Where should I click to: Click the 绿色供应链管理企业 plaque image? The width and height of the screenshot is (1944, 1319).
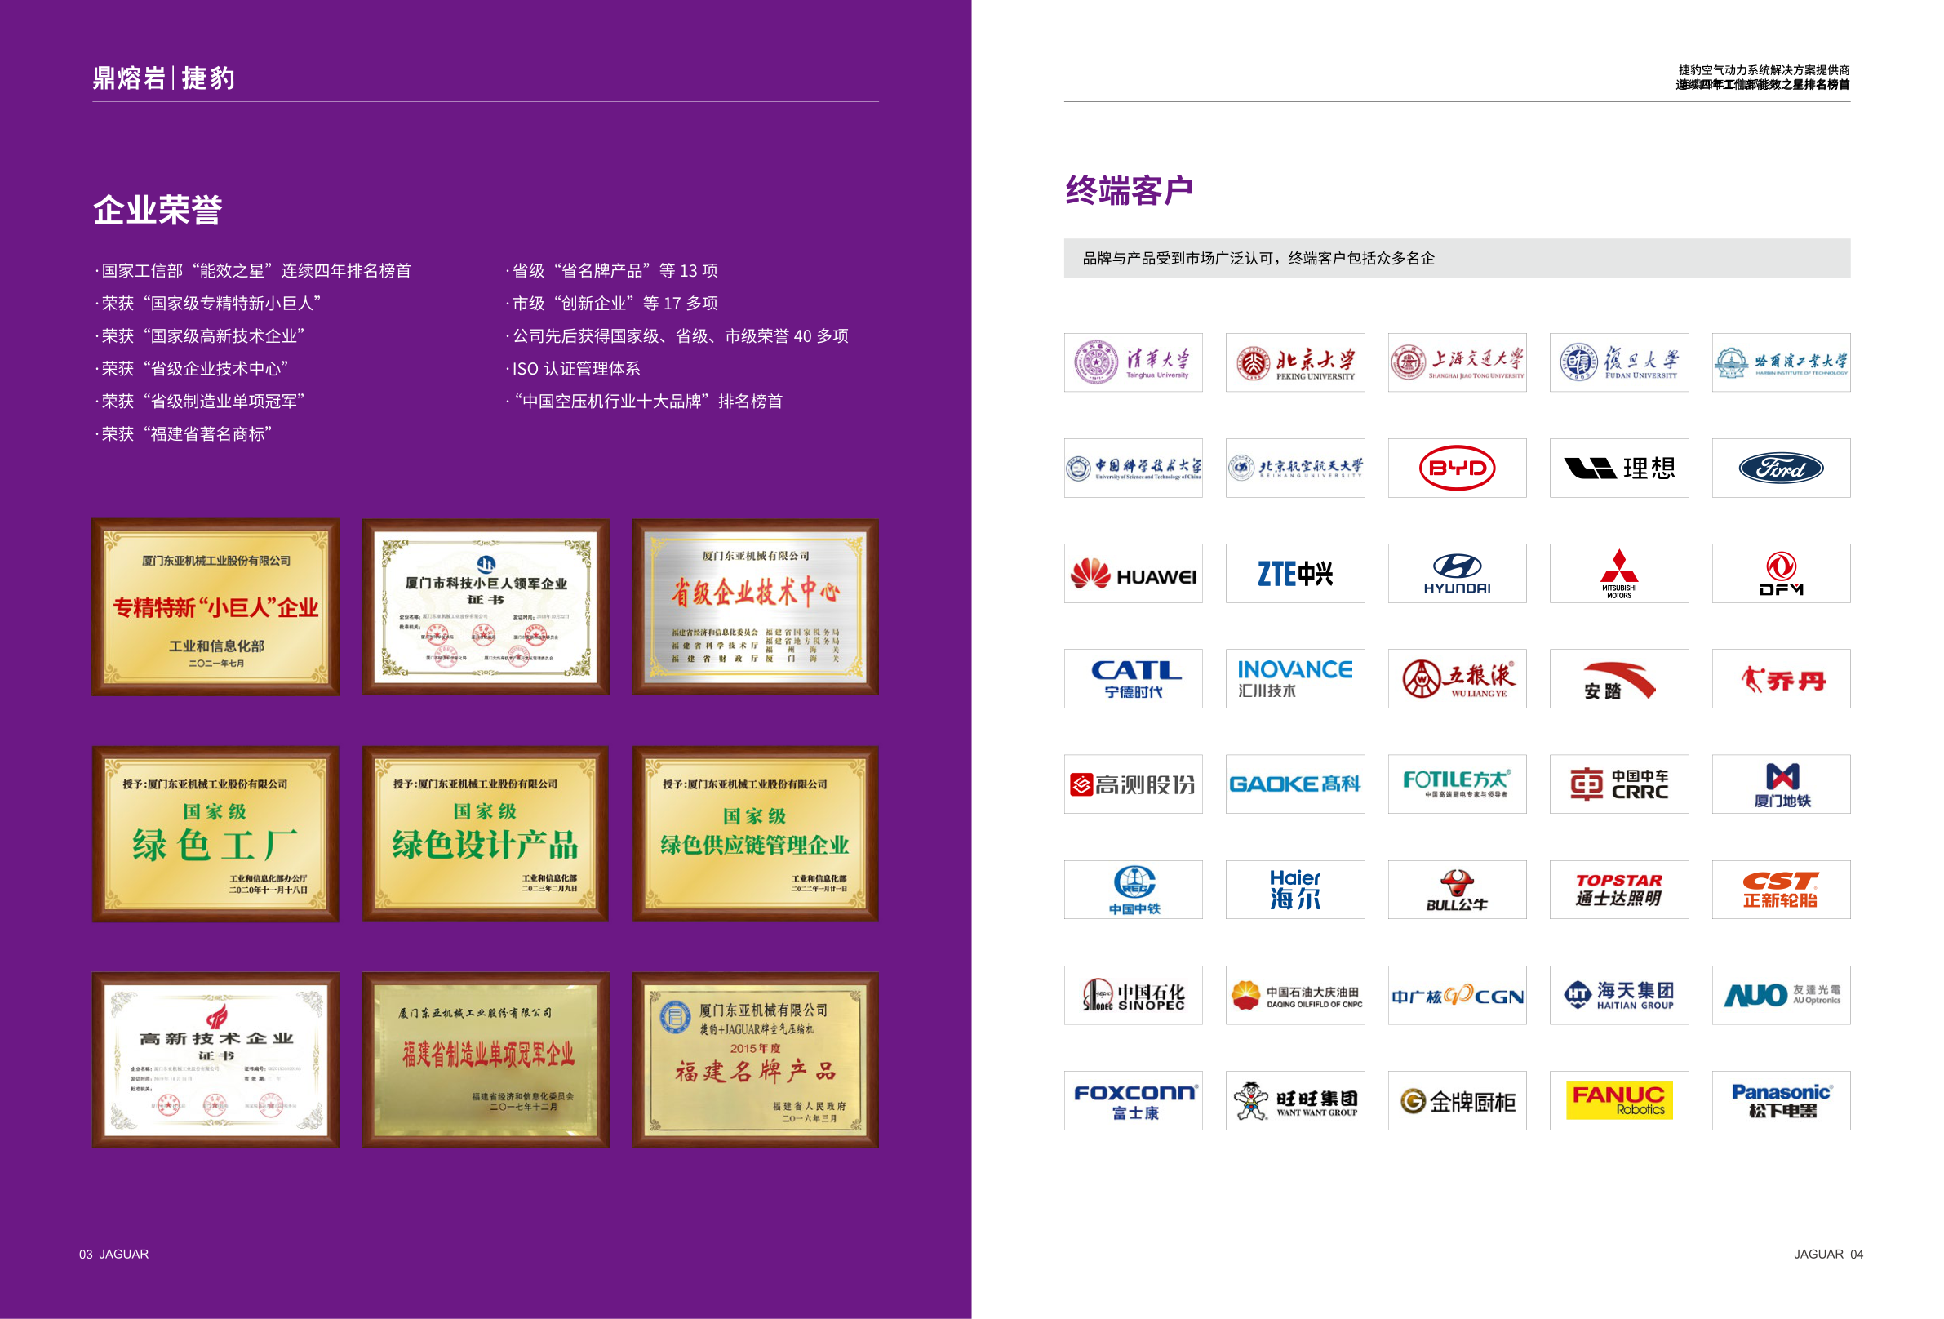(x=756, y=834)
